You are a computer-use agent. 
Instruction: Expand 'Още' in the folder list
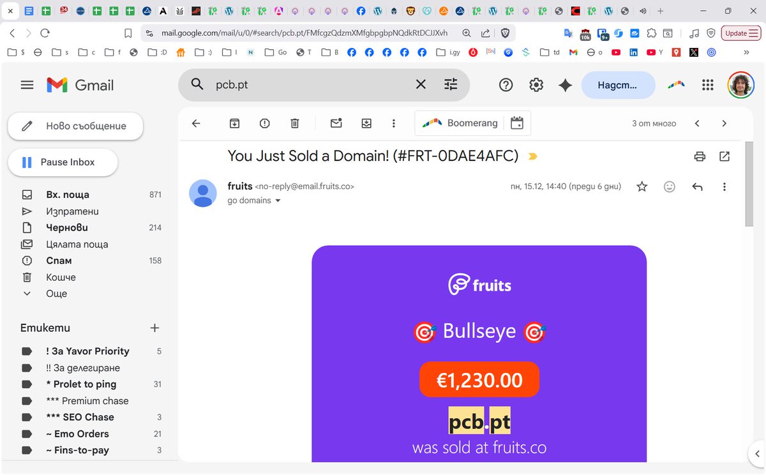(56, 294)
